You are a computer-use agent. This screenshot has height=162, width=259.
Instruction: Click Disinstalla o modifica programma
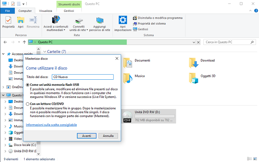click(x=158, y=18)
